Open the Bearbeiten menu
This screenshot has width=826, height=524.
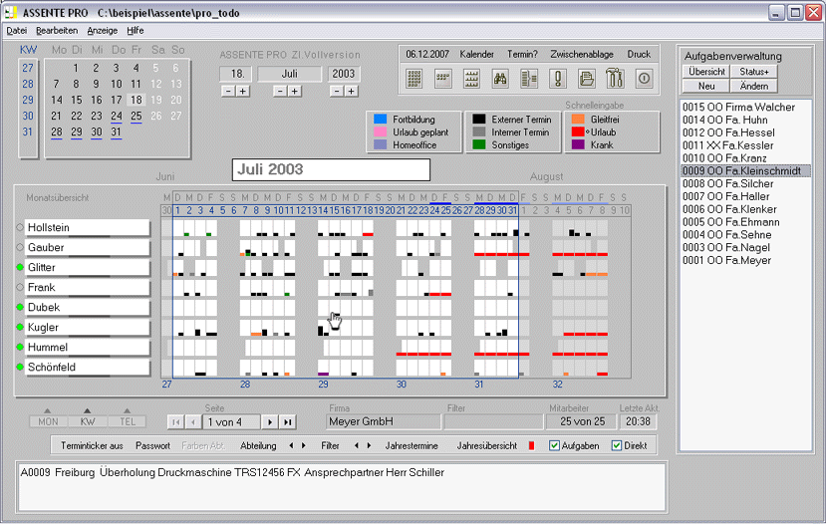57,31
